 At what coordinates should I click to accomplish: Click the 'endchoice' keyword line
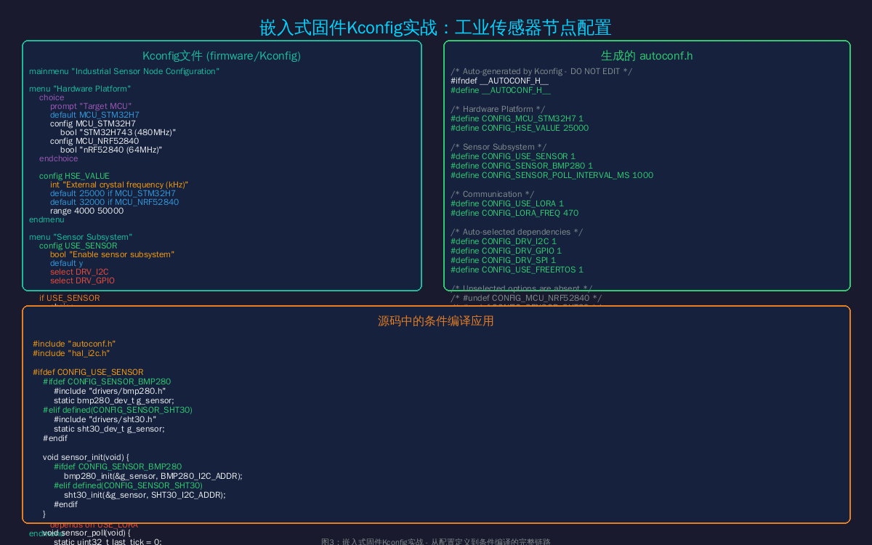[58, 158]
